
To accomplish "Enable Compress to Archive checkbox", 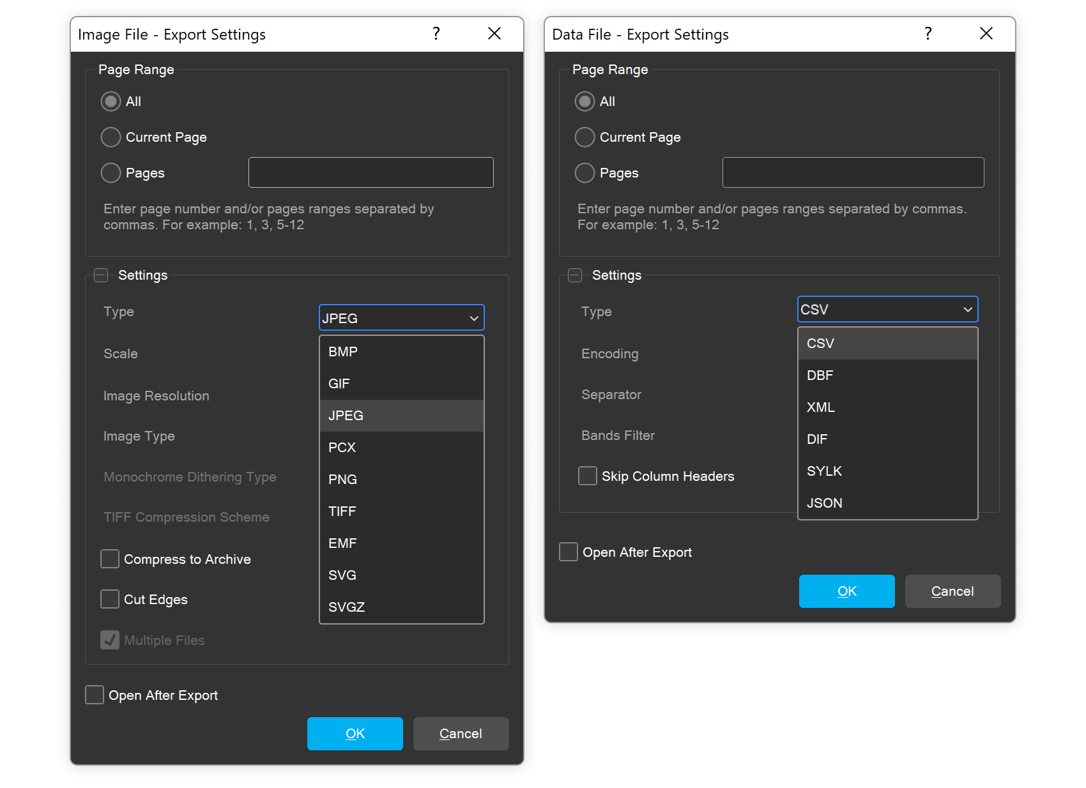I will pyautogui.click(x=110, y=559).
